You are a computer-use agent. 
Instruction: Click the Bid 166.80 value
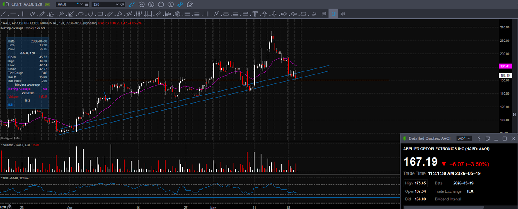point(420,199)
